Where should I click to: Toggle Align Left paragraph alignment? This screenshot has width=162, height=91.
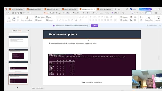tap(90, 20)
